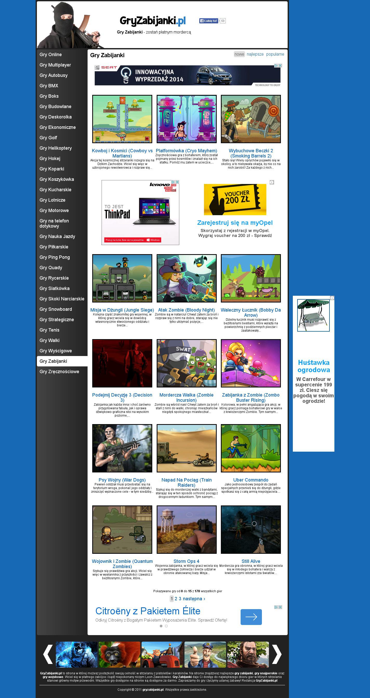
Task: Click the 'Atak Zombie (Bloody Night)' game thumbnail
Action: (186, 278)
